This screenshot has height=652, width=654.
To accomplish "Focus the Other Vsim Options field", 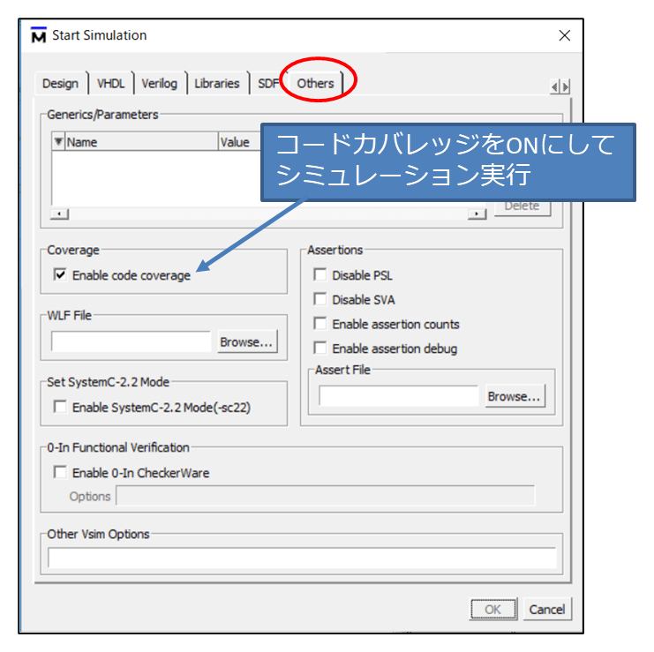I will tap(302, 558).
